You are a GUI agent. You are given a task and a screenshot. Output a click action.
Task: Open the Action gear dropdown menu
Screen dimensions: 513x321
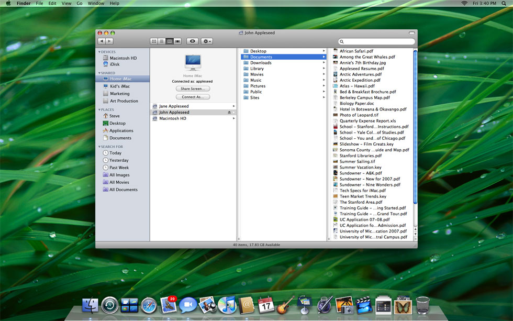[207, 41]
